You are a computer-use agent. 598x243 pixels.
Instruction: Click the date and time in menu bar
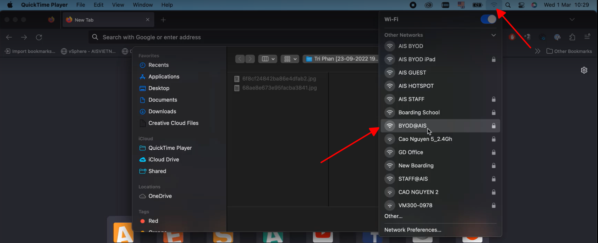tap(566, 5)
